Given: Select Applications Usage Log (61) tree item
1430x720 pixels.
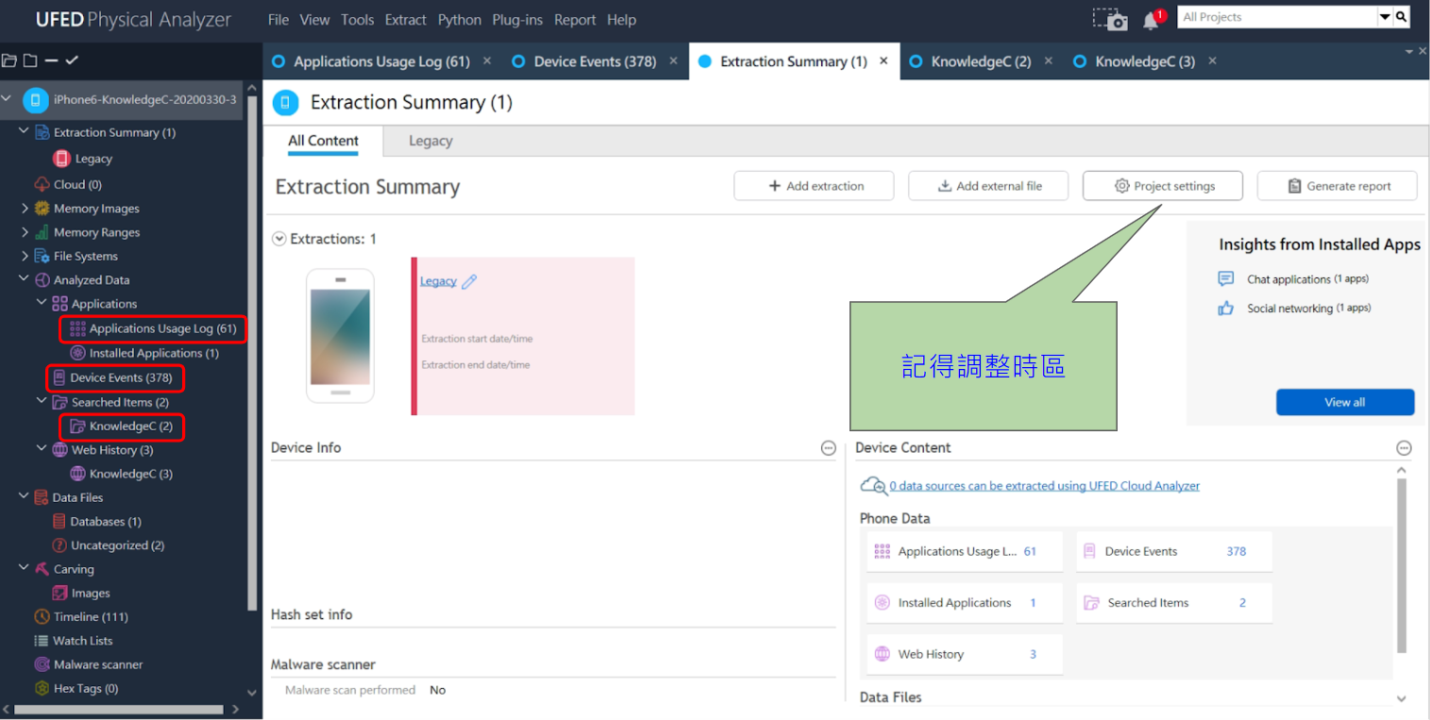Looking at the screenshot, I should coord(162,328).
